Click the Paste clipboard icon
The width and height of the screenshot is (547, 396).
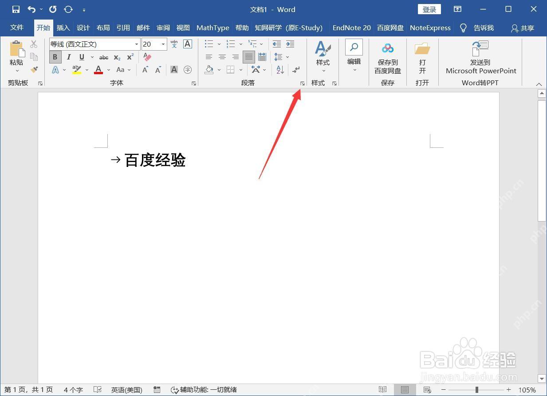(16, 49)
